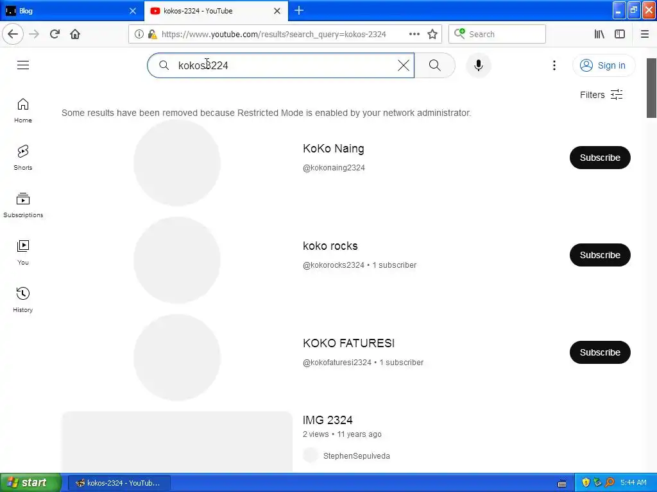
Task: Toggle the browser sidebar view
Action: [x=620, y=34]
